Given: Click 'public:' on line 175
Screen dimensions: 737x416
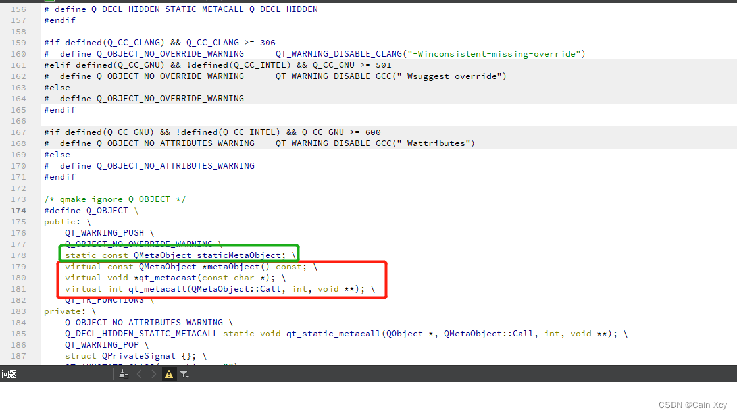Looking at the screenshot, I should coord(63,222).
